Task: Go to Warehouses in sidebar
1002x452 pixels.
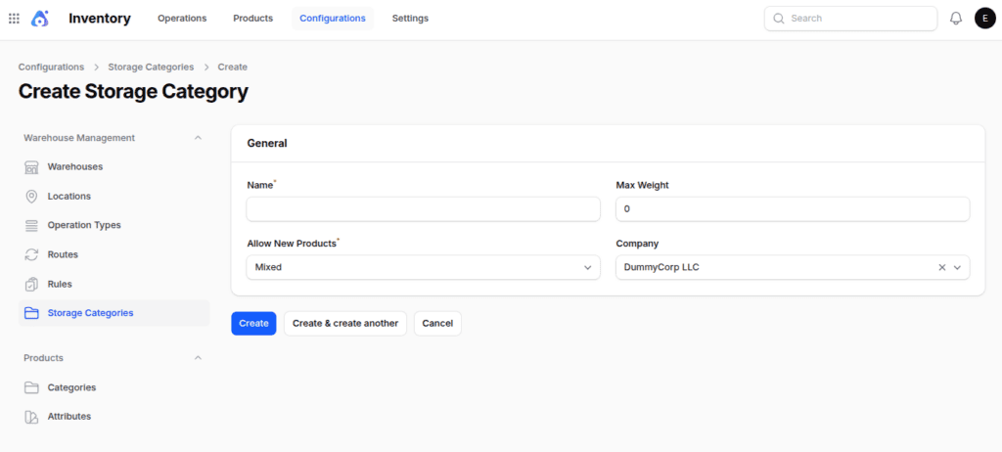Action: point(114,167)
